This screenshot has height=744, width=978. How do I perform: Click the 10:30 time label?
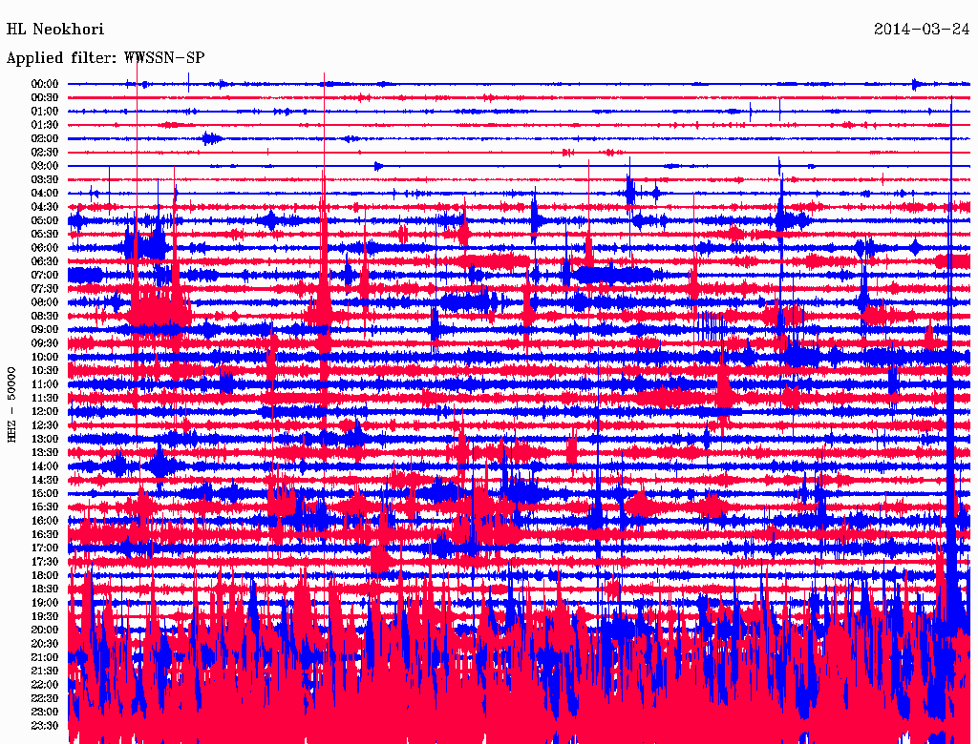45,371
